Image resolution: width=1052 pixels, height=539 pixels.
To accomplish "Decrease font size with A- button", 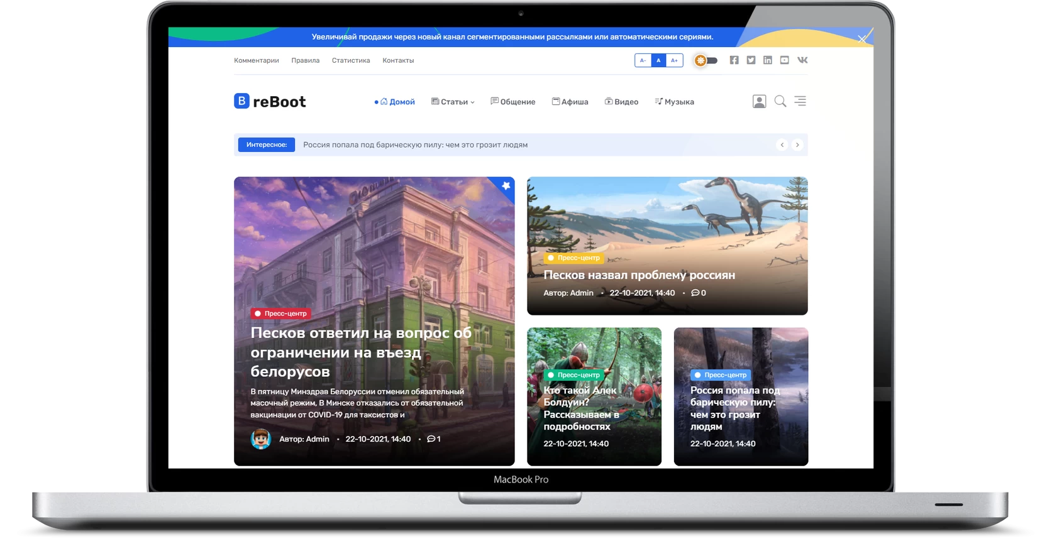I will [x=643, y=60].
